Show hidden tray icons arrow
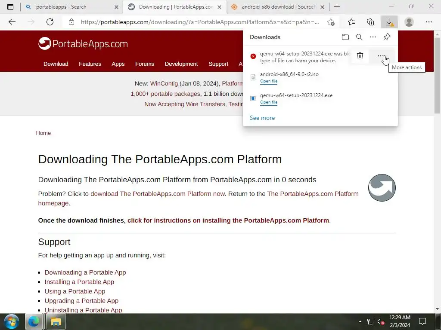This screenshot has width=441, height=330. pyautogui.click(x=360, y=321)
